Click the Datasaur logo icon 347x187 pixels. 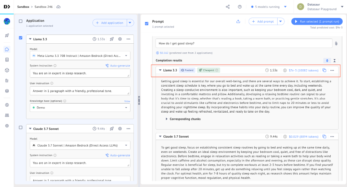pos(7,6)
